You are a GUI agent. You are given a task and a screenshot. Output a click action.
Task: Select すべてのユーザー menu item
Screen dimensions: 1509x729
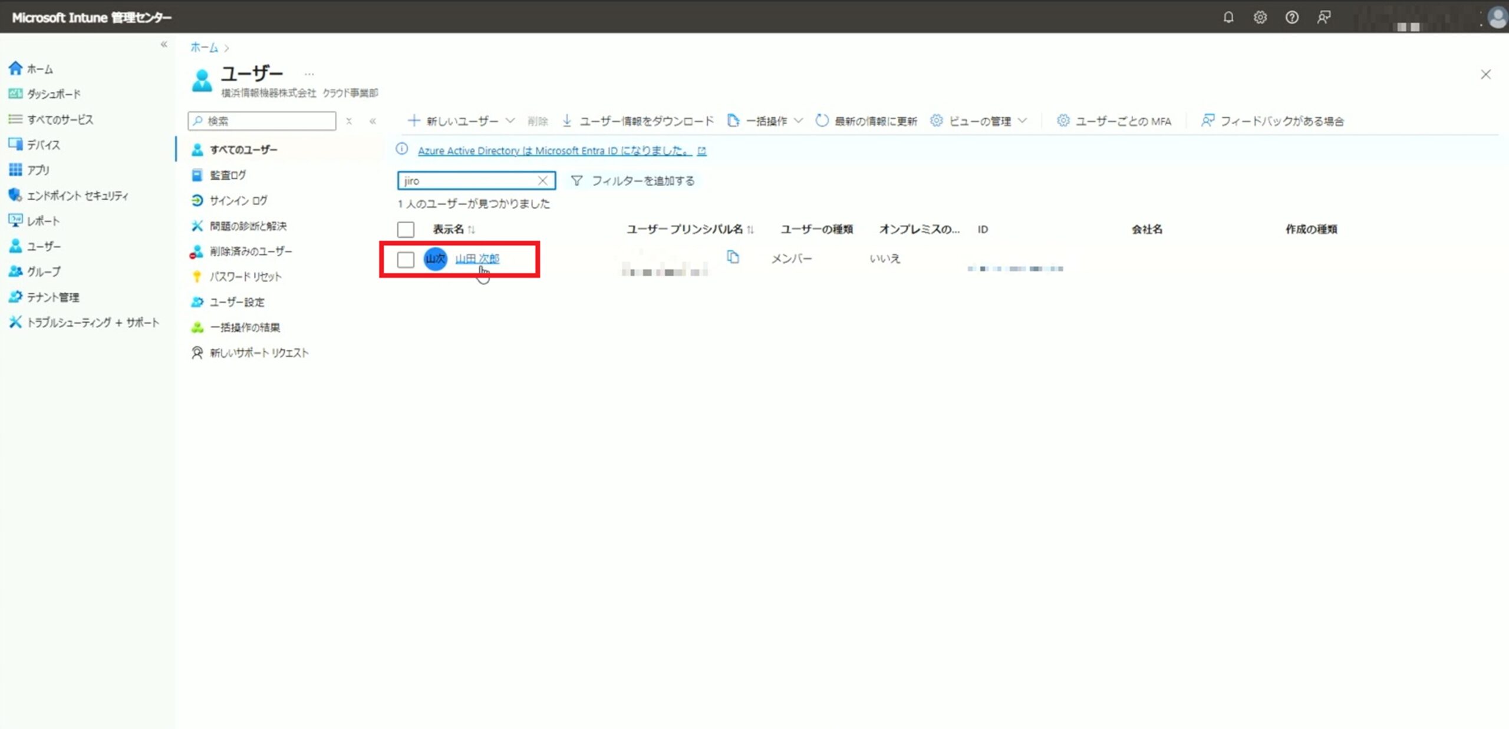point(243,150)
